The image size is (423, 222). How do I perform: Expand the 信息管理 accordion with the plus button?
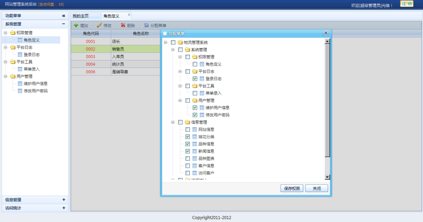click(x=63, y=200)
